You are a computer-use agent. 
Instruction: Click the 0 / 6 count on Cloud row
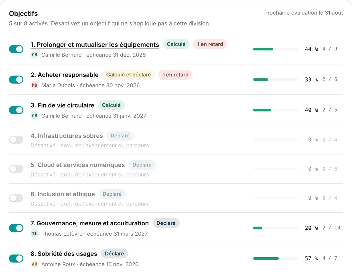click(330, 169)
